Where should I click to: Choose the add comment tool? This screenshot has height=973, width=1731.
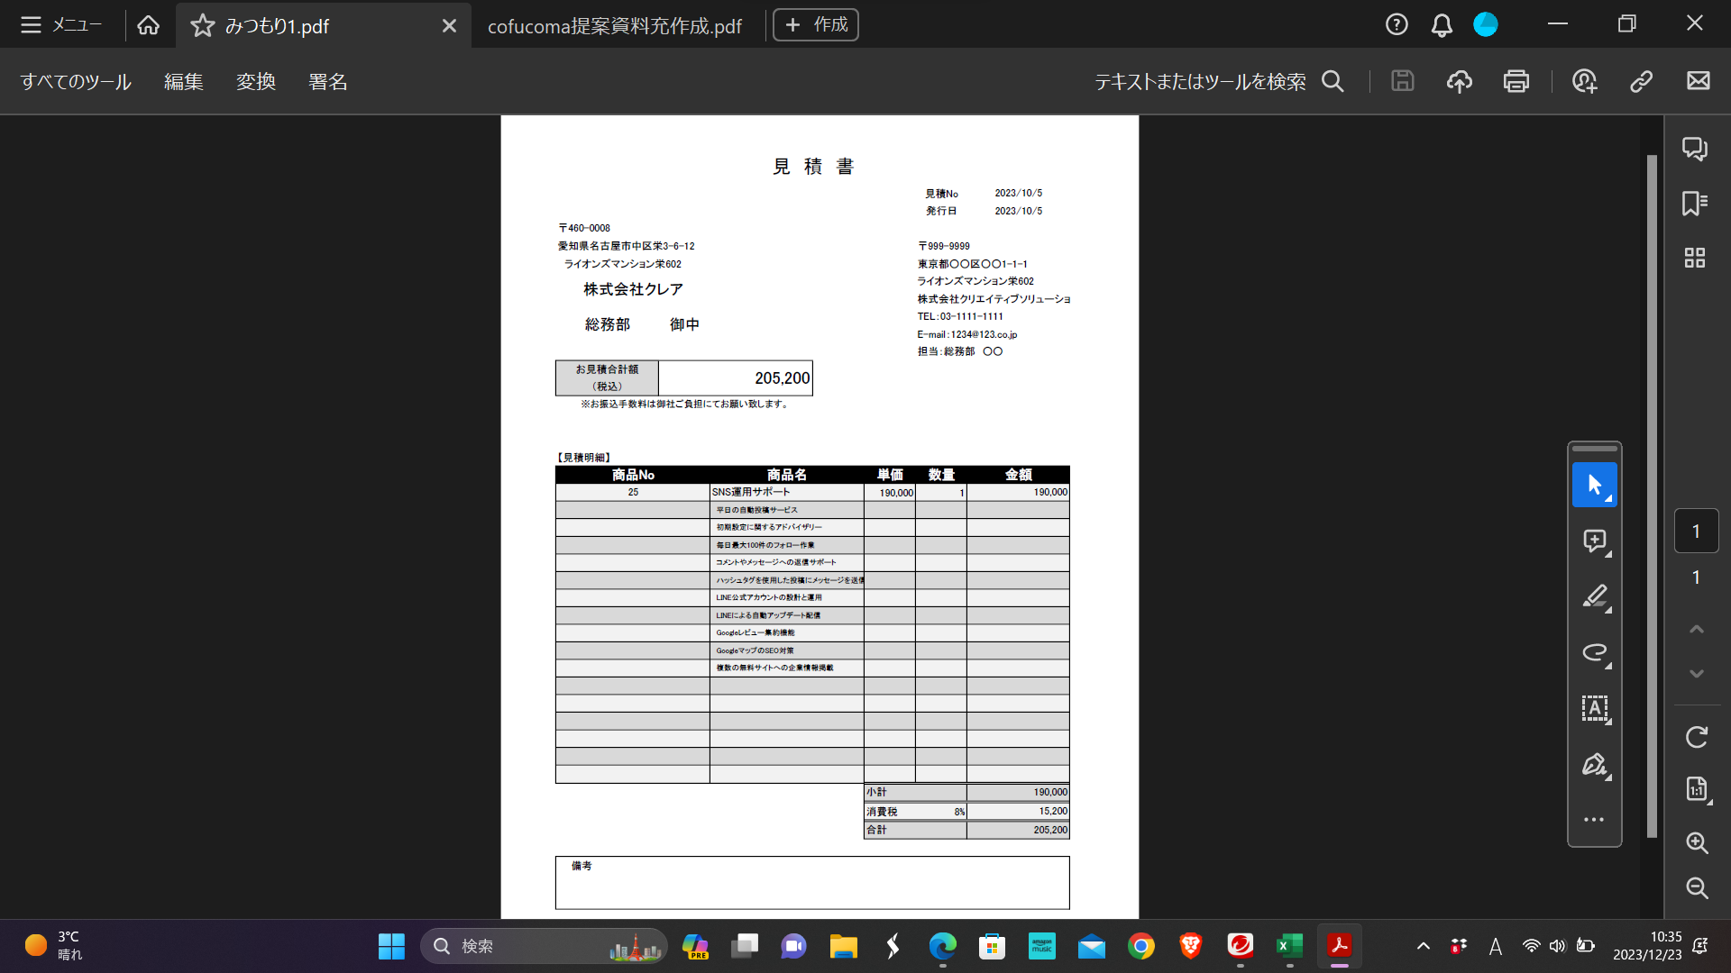pos(1594,541)
